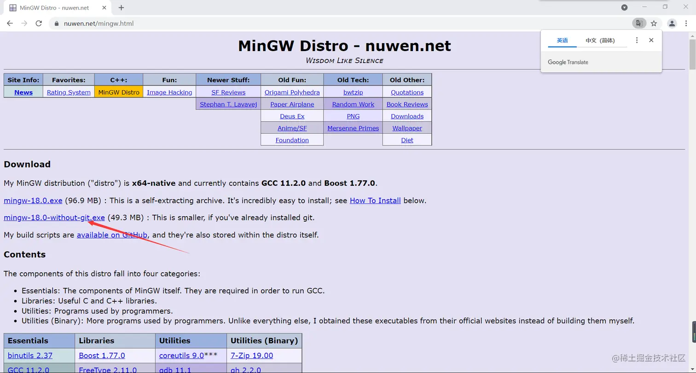Viewport: 696px width, 373px height.
Task: Open the How To Install link
Action: click(375, 201)
